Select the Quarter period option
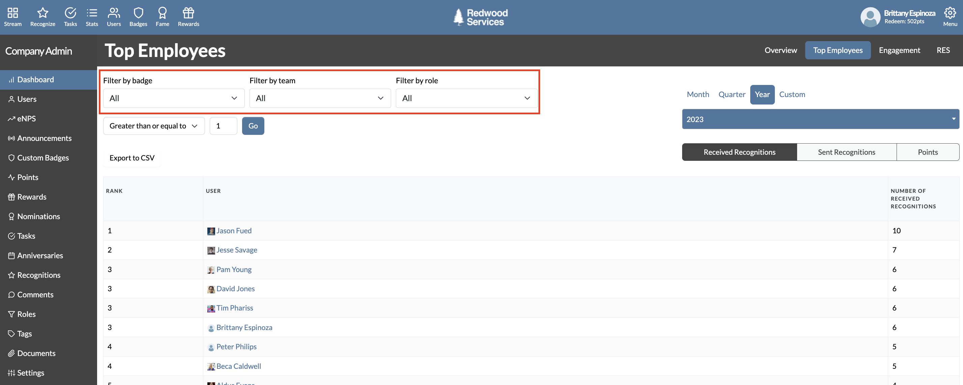 pos(732,95)
